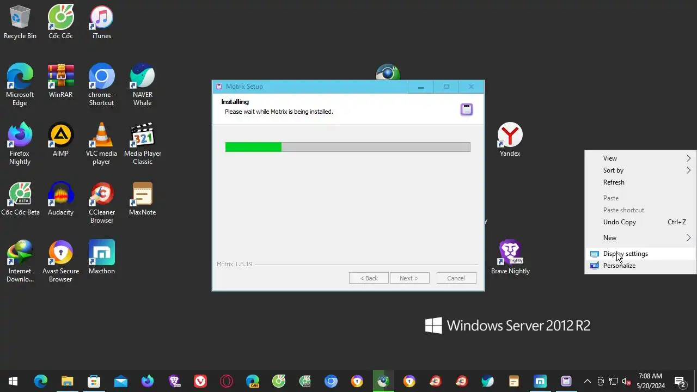Open the iTunes desktop shortcut
697x392 pixels.
point(101,23)
